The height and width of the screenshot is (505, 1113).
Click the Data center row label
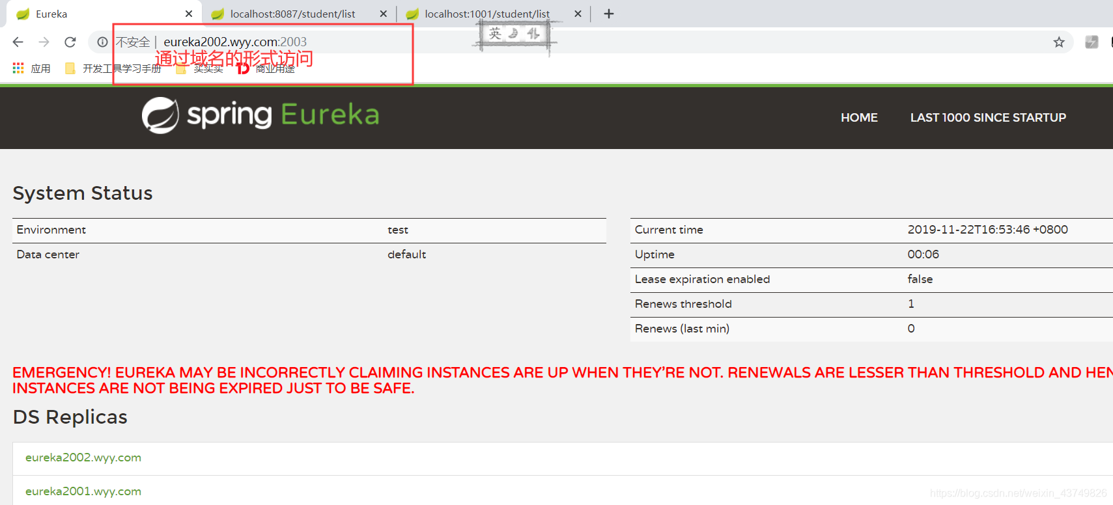tap(48, 254)
